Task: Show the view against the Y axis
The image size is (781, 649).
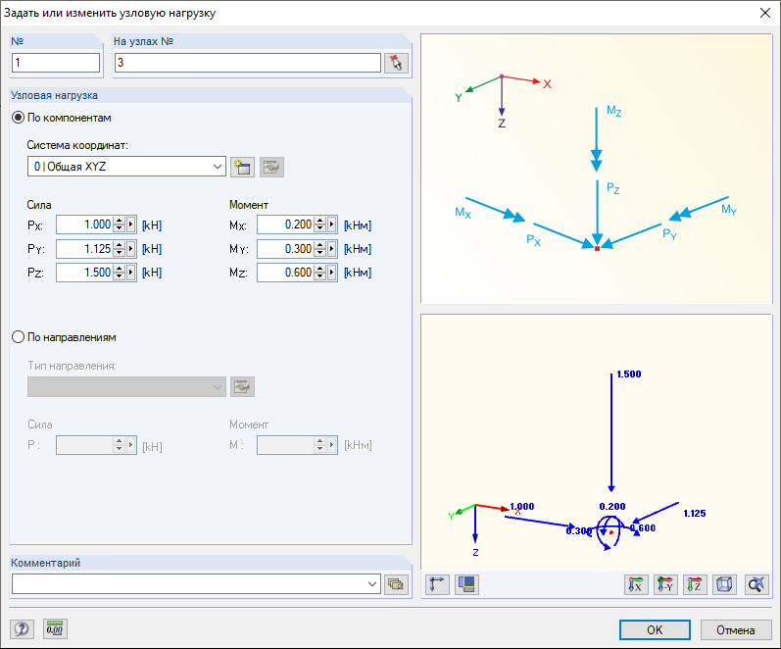Action: 665,584
